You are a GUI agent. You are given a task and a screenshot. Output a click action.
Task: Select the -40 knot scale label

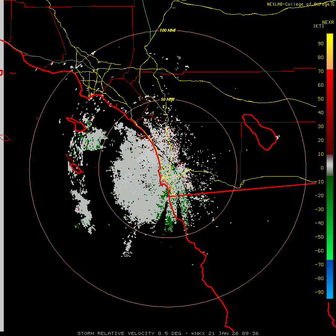point(319,223)
